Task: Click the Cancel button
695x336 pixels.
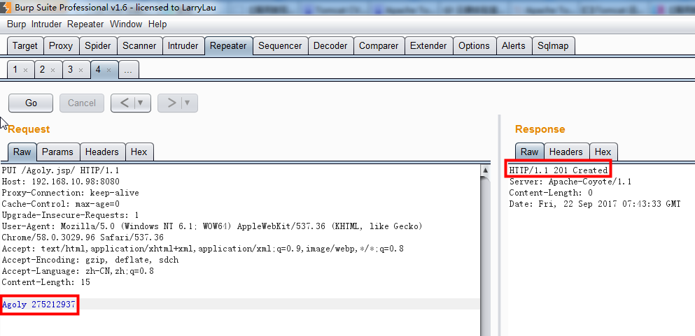Action: (x=82, y=103)
